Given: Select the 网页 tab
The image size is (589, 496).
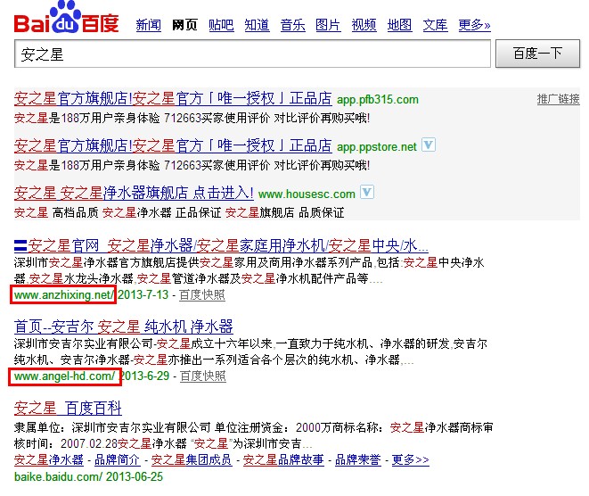Looking at the screenshot, I should pos(184,25).
